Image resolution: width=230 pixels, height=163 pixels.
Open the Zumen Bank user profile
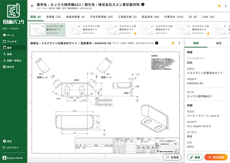point(13,158)
